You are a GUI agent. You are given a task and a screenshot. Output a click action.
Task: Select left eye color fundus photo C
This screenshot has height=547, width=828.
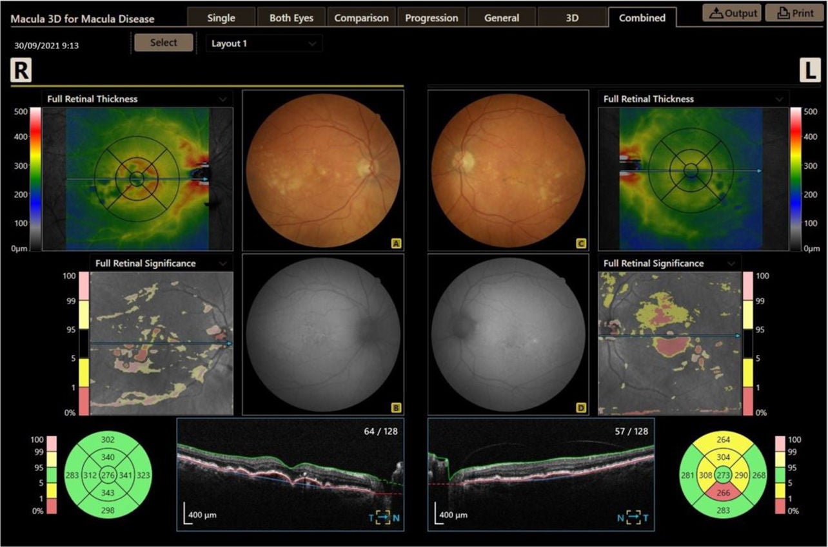[509, 170]
